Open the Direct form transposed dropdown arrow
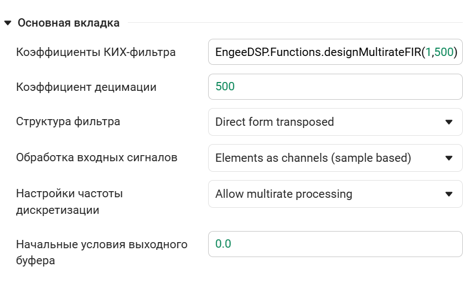 [448, 122]
